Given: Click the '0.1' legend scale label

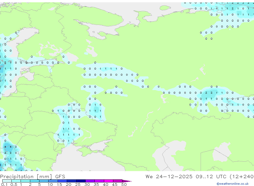Looking at the screenshot, I should point(4,184).
